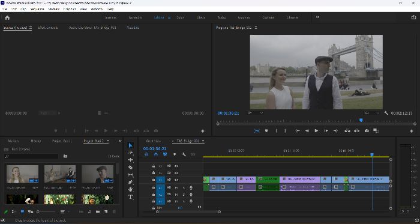Click the Program Monitor settings wrench

coord(386,113)
